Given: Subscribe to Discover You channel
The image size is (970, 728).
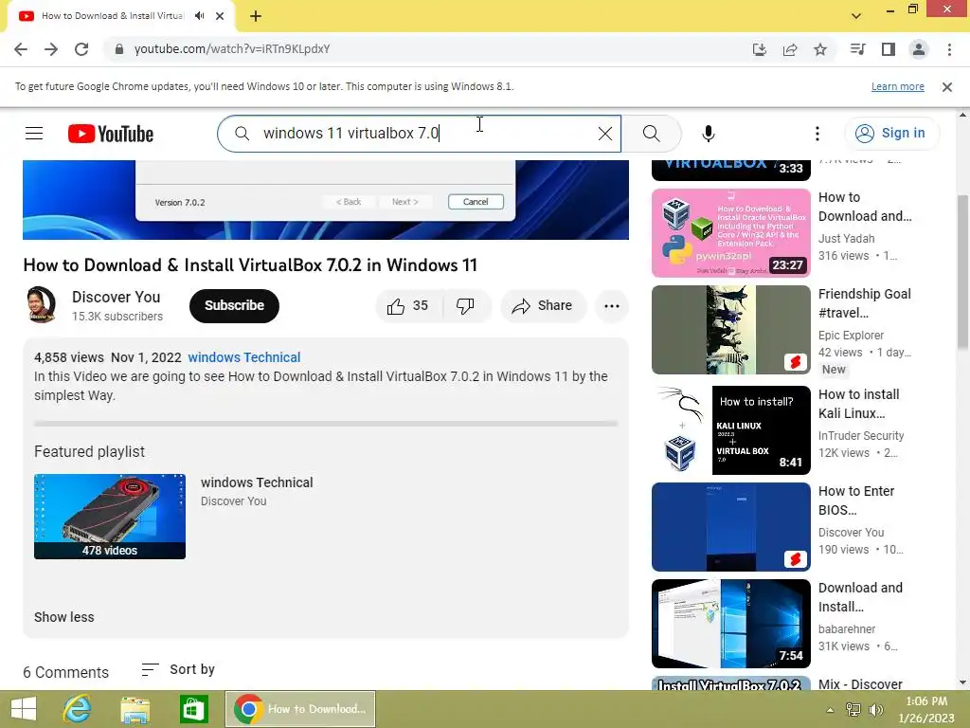Looking at the screenshot, I should pos(234,306).
